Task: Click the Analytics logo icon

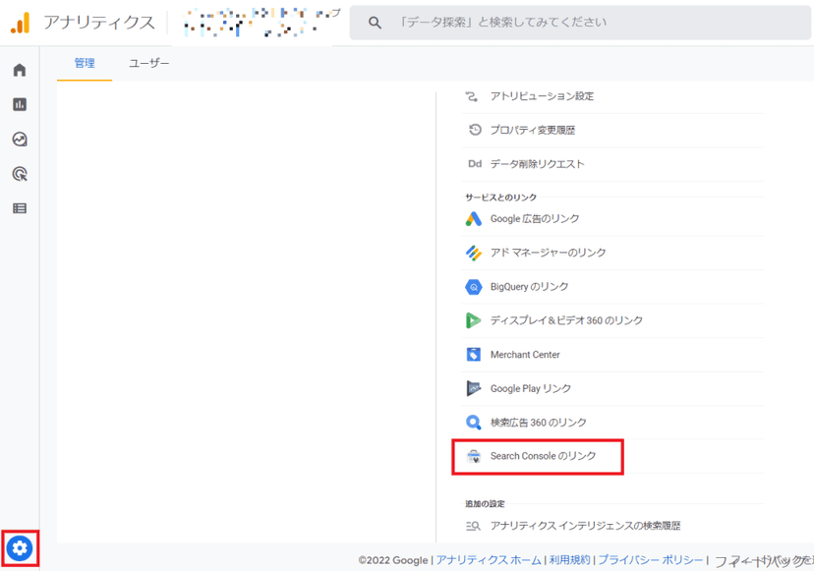Action: (21, 23)
